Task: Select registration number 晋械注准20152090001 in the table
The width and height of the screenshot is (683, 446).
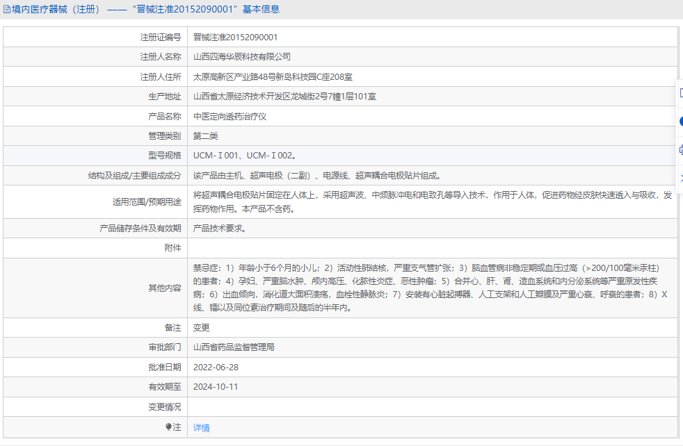Action: [x=235, y=38]
